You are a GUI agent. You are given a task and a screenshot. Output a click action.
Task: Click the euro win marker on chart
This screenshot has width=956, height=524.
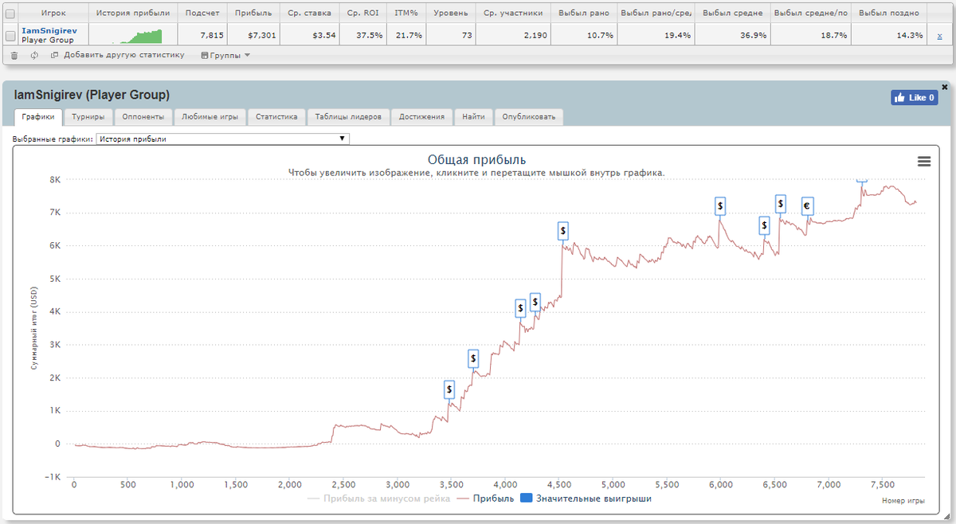pyautogui.click(x=807, y=206)
